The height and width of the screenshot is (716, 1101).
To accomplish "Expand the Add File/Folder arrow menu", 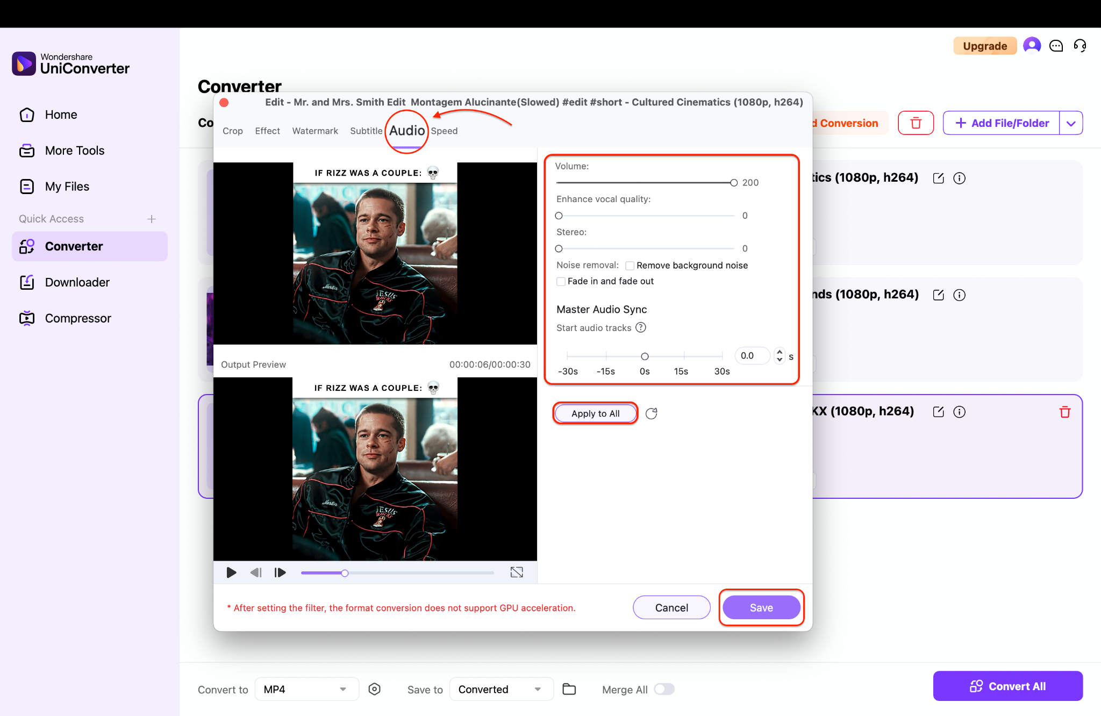I will tap(1071, 123).
